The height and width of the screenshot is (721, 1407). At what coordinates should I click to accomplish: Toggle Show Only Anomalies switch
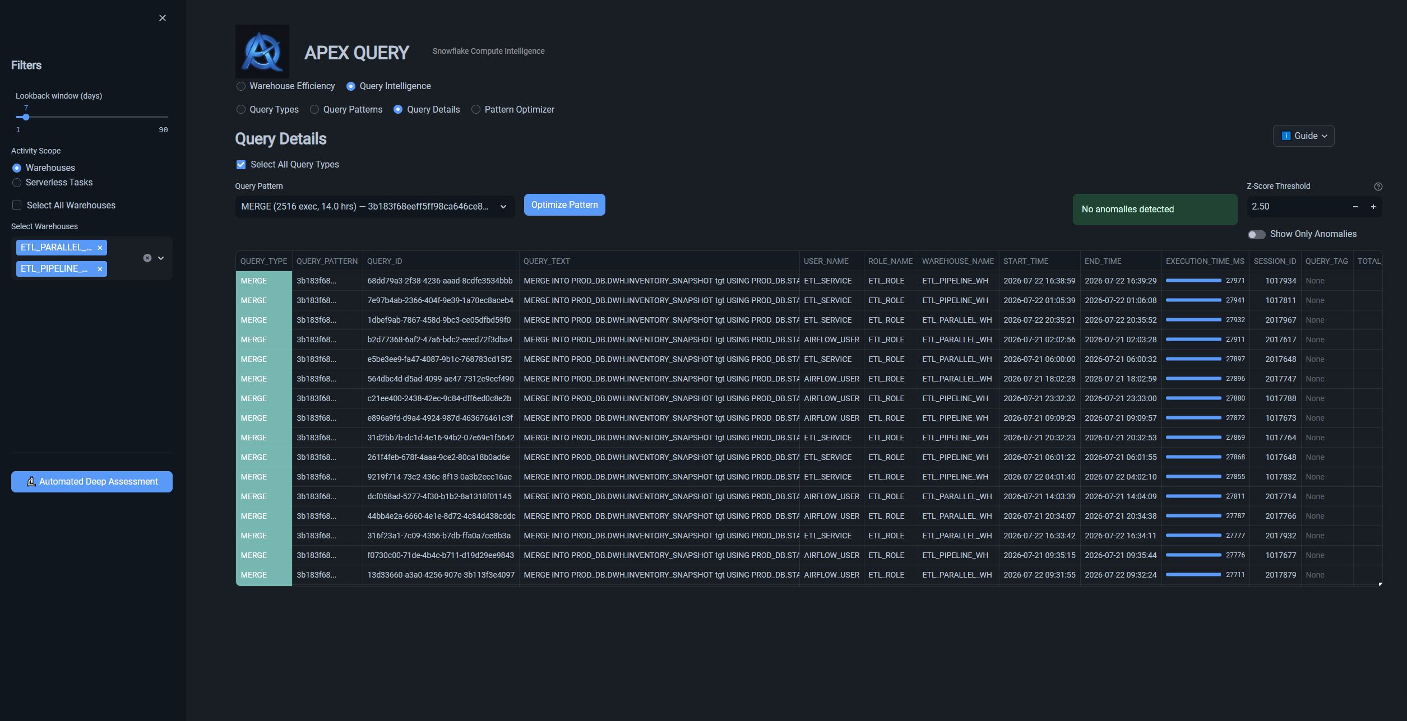1256,235
